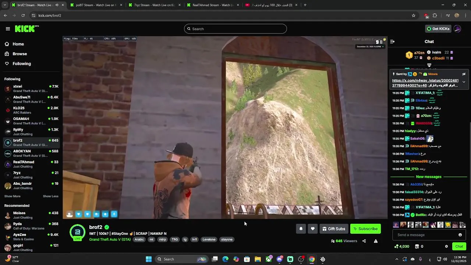471x265 pixels.
Task: Open xlxwi channel in Following list
Action: click(31, 89)
